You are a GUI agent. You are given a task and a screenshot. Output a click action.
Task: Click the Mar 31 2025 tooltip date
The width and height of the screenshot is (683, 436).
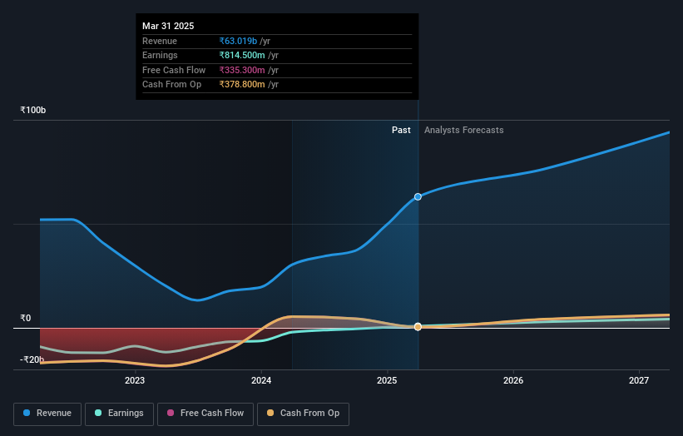[168, 26]
